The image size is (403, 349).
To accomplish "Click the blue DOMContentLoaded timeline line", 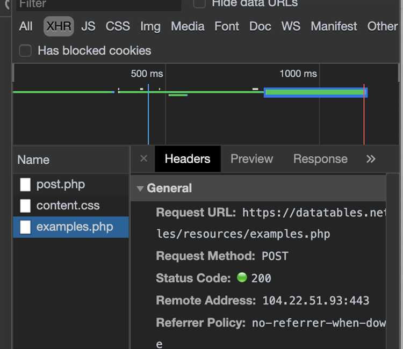I will click(148, 114).
